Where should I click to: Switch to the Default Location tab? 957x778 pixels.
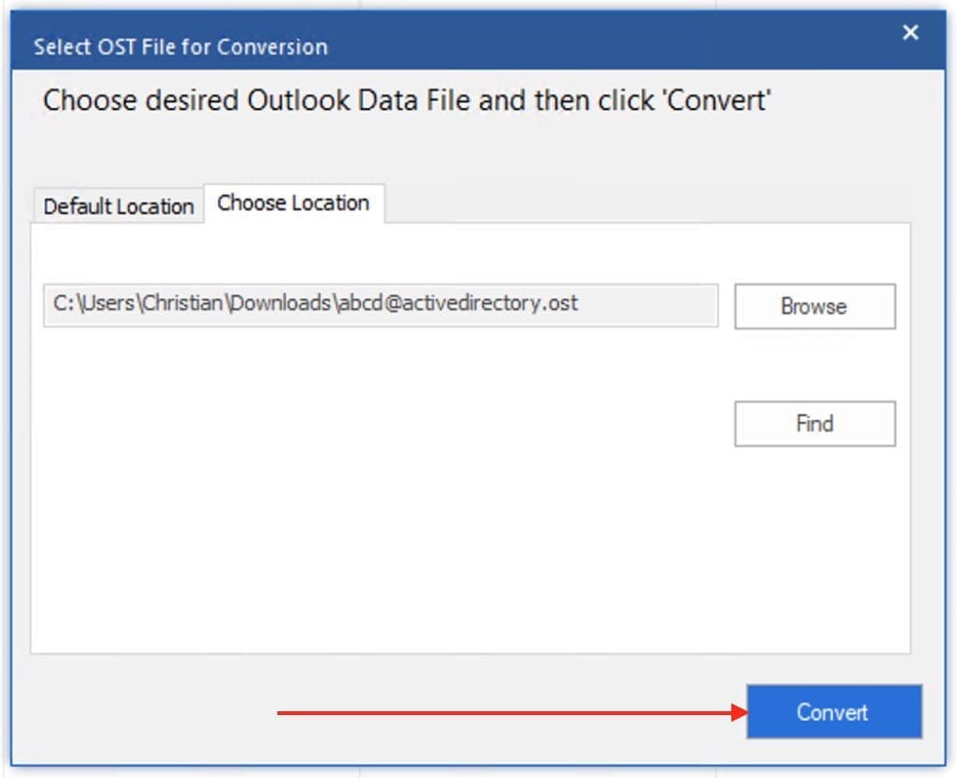click(118, 206)
